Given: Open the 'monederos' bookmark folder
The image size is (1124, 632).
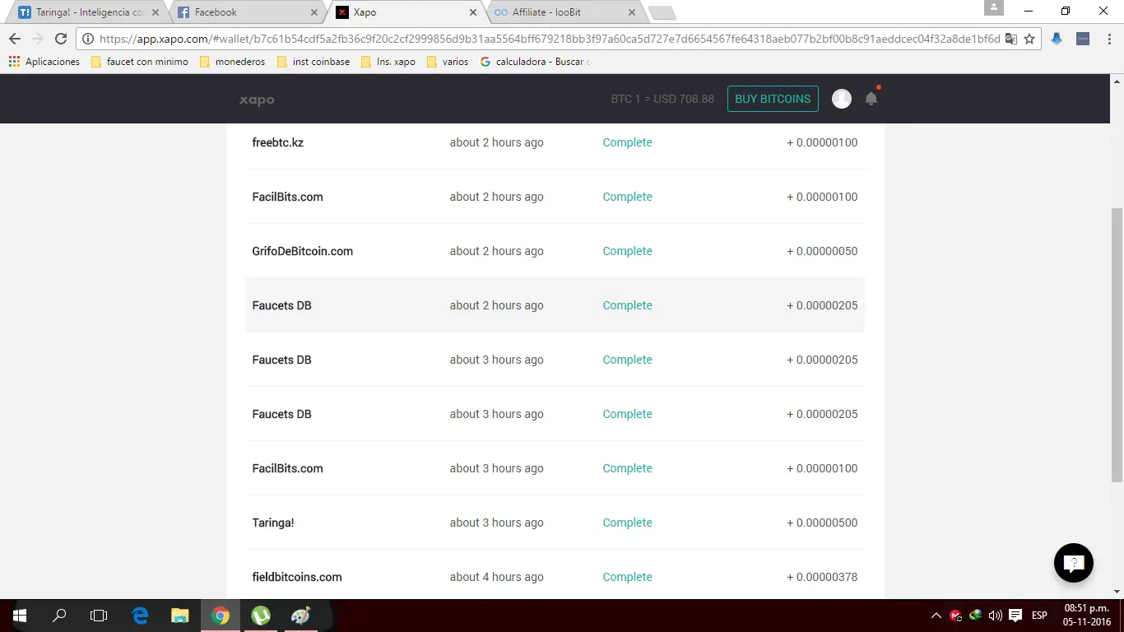Looking at the screenshot, I should point(233,62).
